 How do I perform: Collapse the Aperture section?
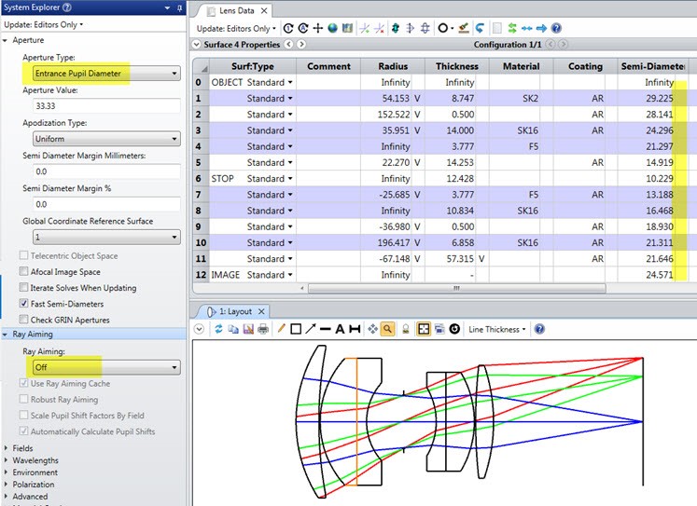coord(6,40)
